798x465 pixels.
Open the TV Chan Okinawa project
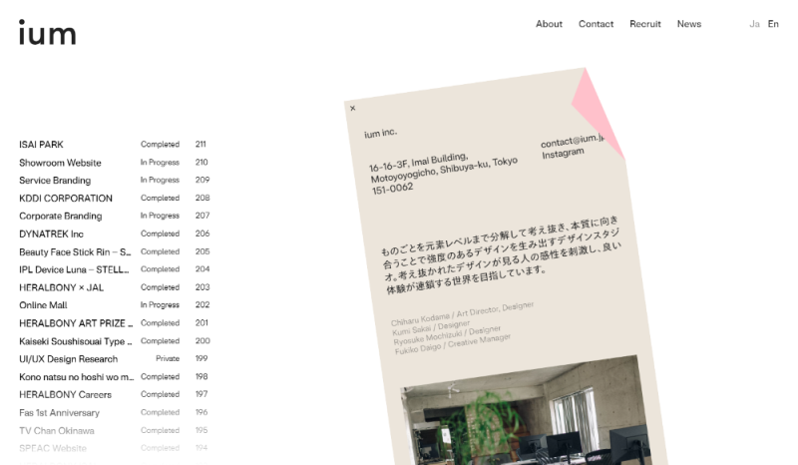pyautogui.click(x=57, y=430)
